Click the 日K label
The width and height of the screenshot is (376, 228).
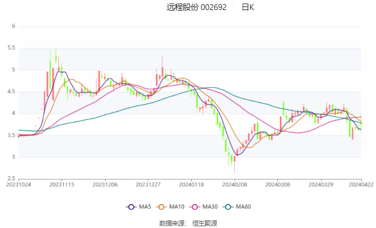pyautogui.click(x=248, y=7)
